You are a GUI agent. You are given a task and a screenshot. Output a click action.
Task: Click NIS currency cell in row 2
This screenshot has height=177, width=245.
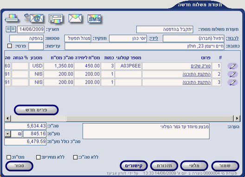pos(36,74)
